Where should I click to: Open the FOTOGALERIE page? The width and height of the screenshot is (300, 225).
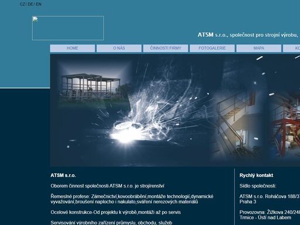[212, 48]
